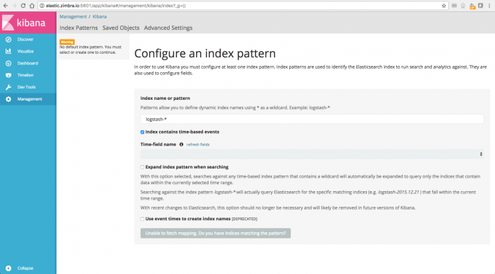Open the Time-field name dropdown
The height and width of the screenshot is (274, 495).
point(312,154)
